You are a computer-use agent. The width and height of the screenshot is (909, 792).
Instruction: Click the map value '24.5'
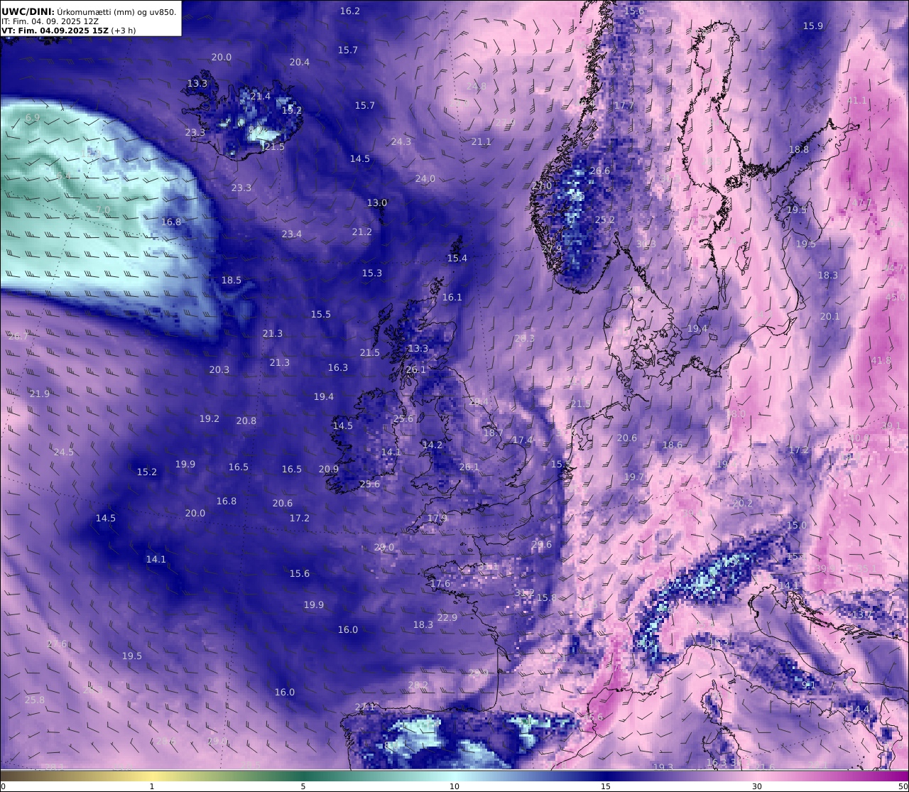[x=64, y=452]
